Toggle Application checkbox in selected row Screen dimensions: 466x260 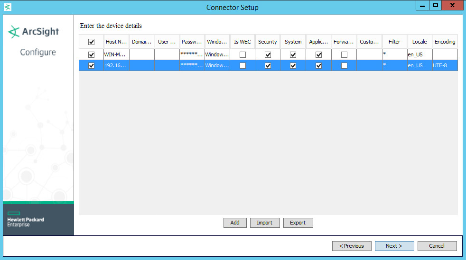click(x=319, y=65)
